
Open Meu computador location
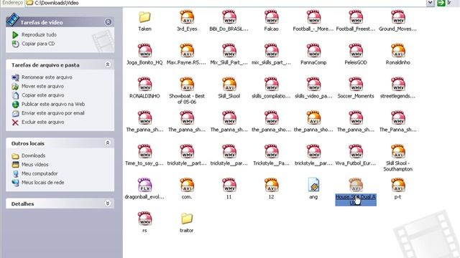pyautogui.click(x=40, y=173)
